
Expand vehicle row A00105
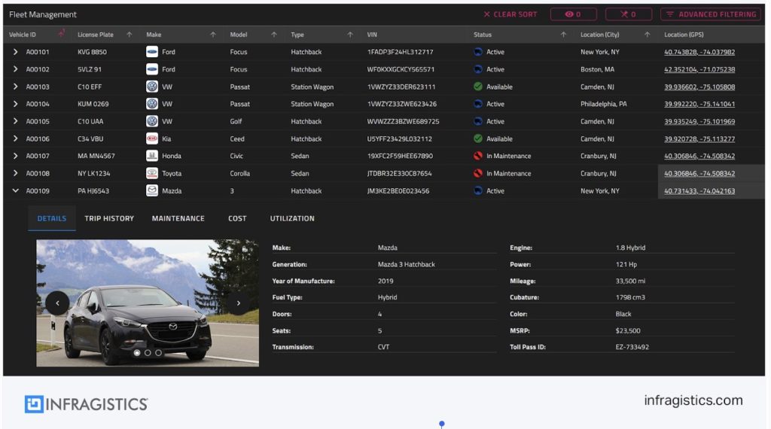coord(15,121)
